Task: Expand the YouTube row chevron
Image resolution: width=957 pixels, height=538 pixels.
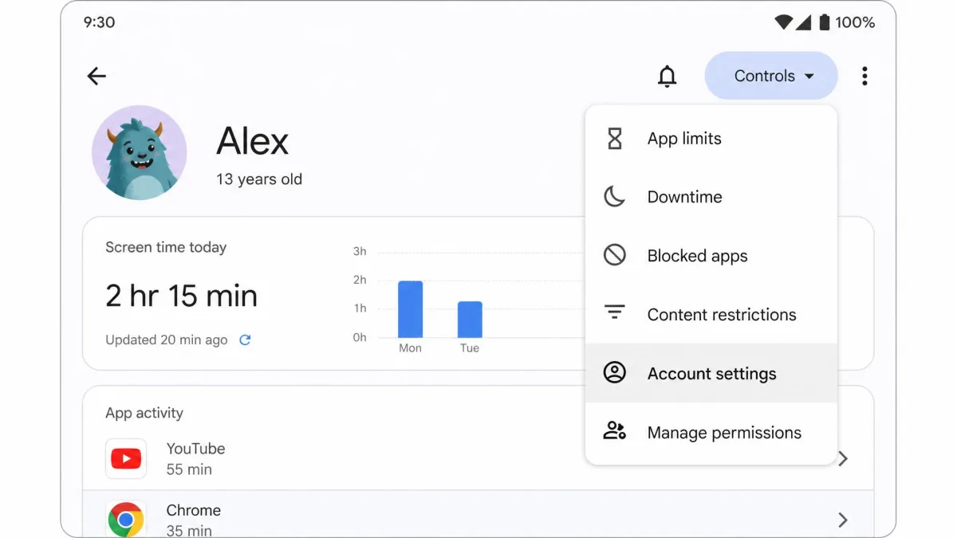Action: coord(843,459)
